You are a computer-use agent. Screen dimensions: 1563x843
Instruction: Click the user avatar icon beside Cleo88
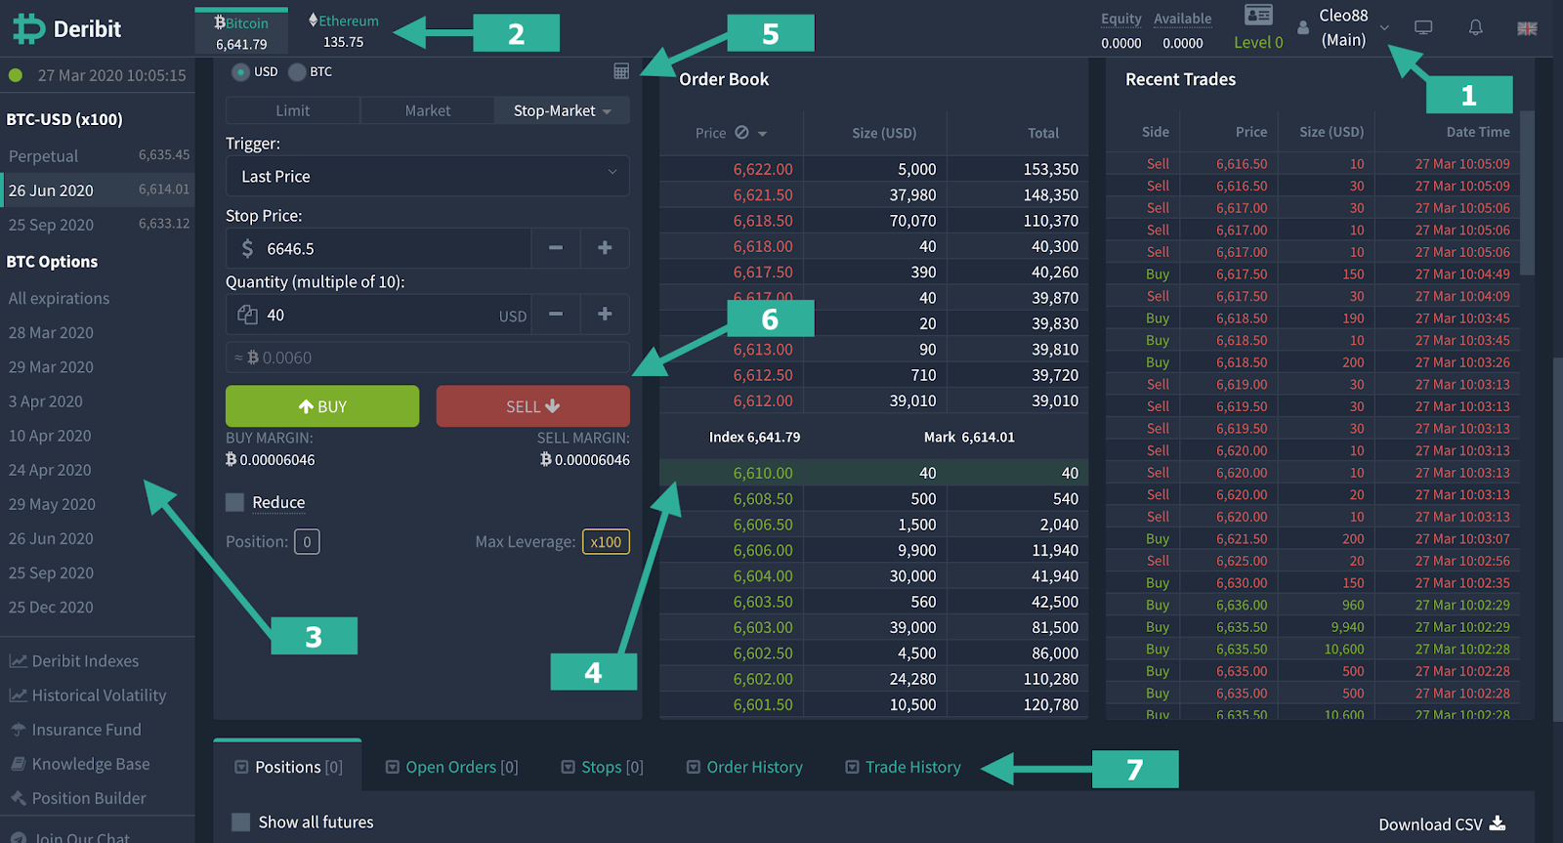click(1303, 28)
